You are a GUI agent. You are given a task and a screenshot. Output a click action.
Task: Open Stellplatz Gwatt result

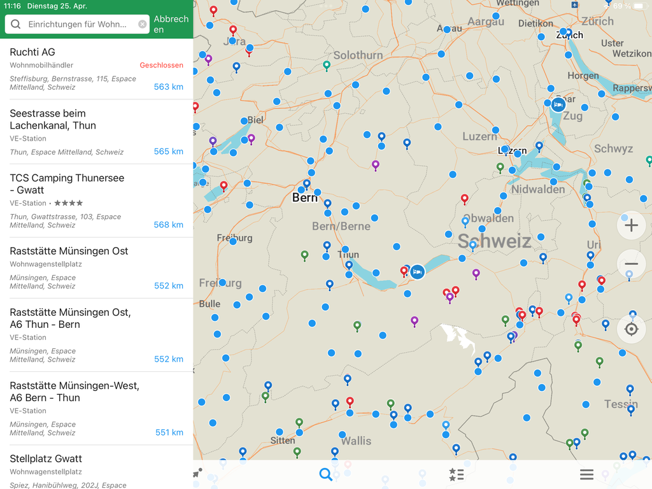point(97,467)
